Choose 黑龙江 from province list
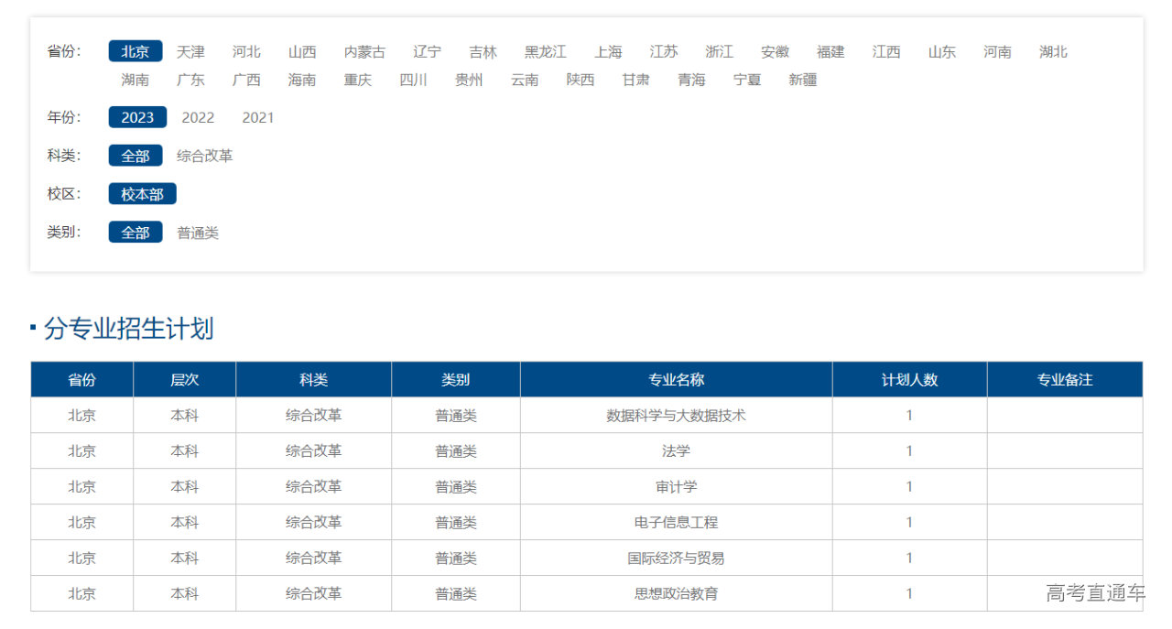This screenshot has width=1172, height=629. [x=545, y=51]
